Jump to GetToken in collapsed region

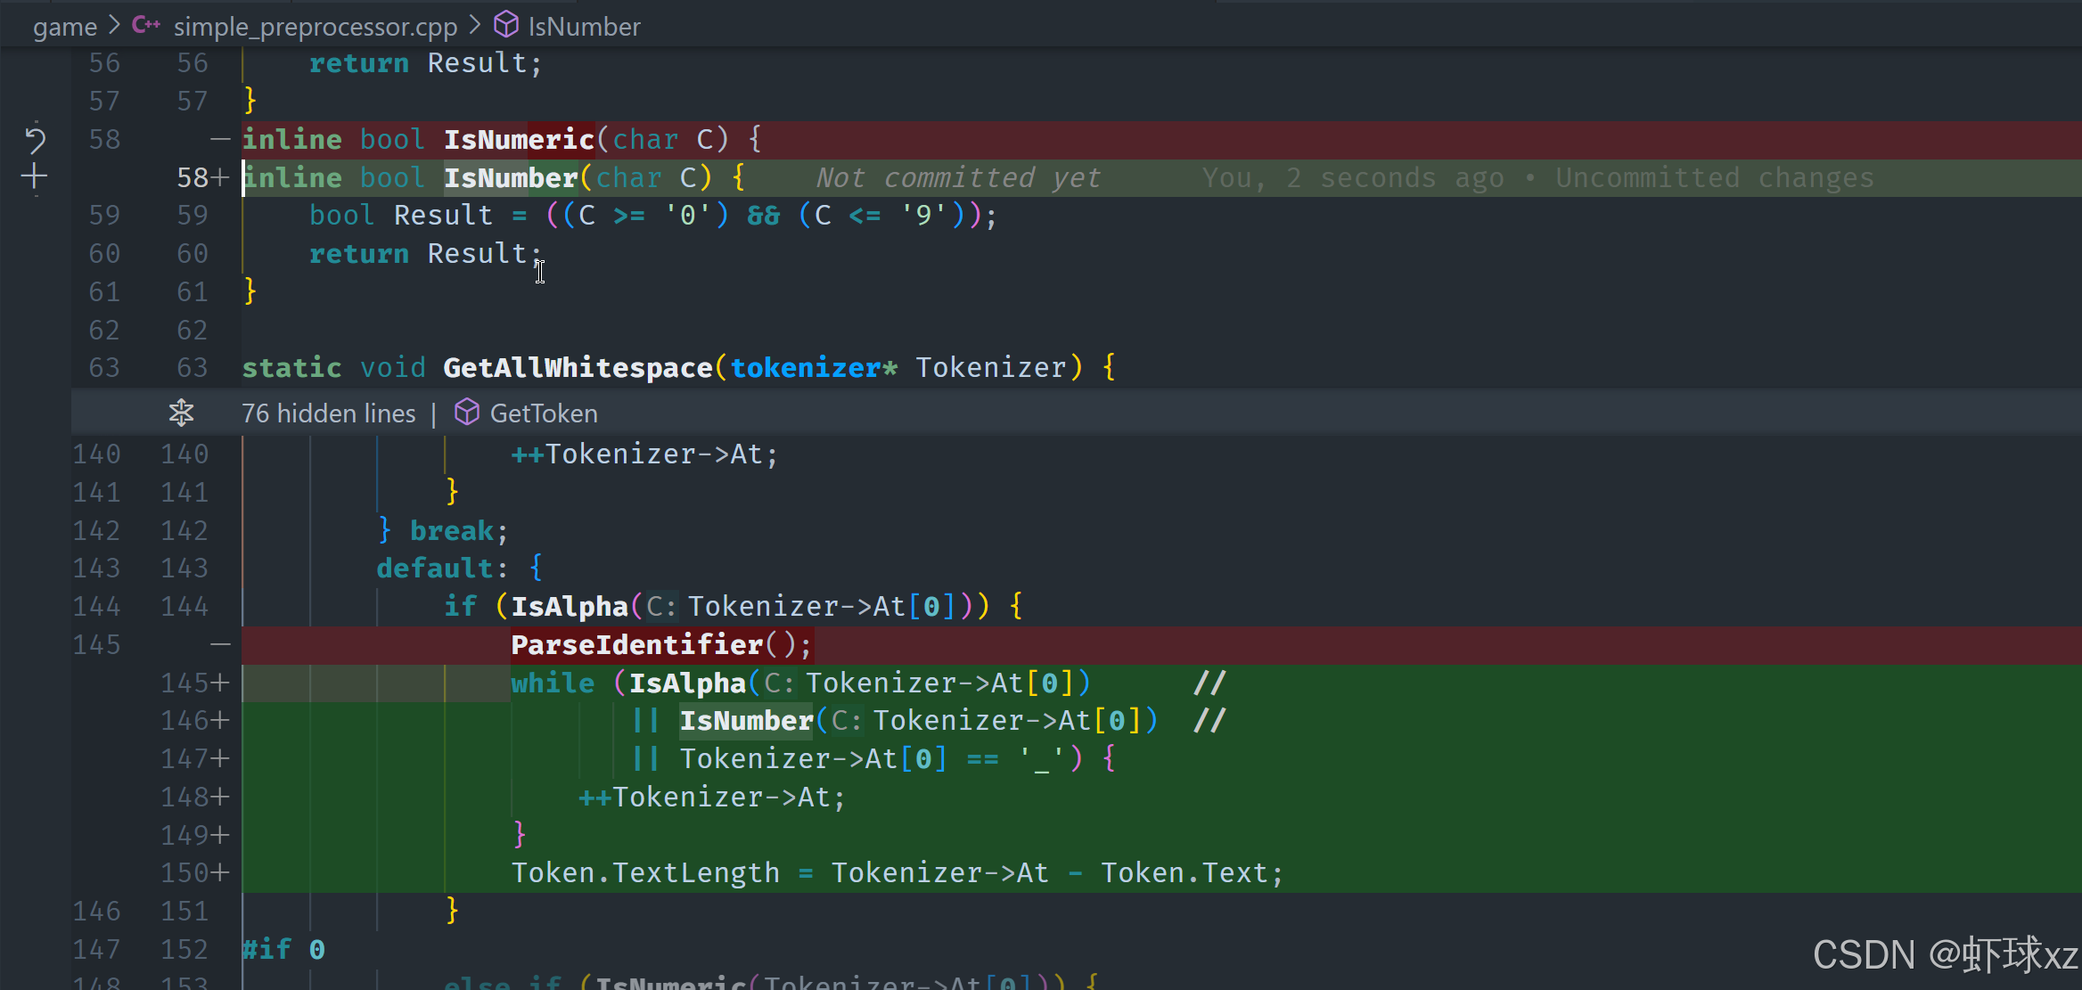point(544,413)
